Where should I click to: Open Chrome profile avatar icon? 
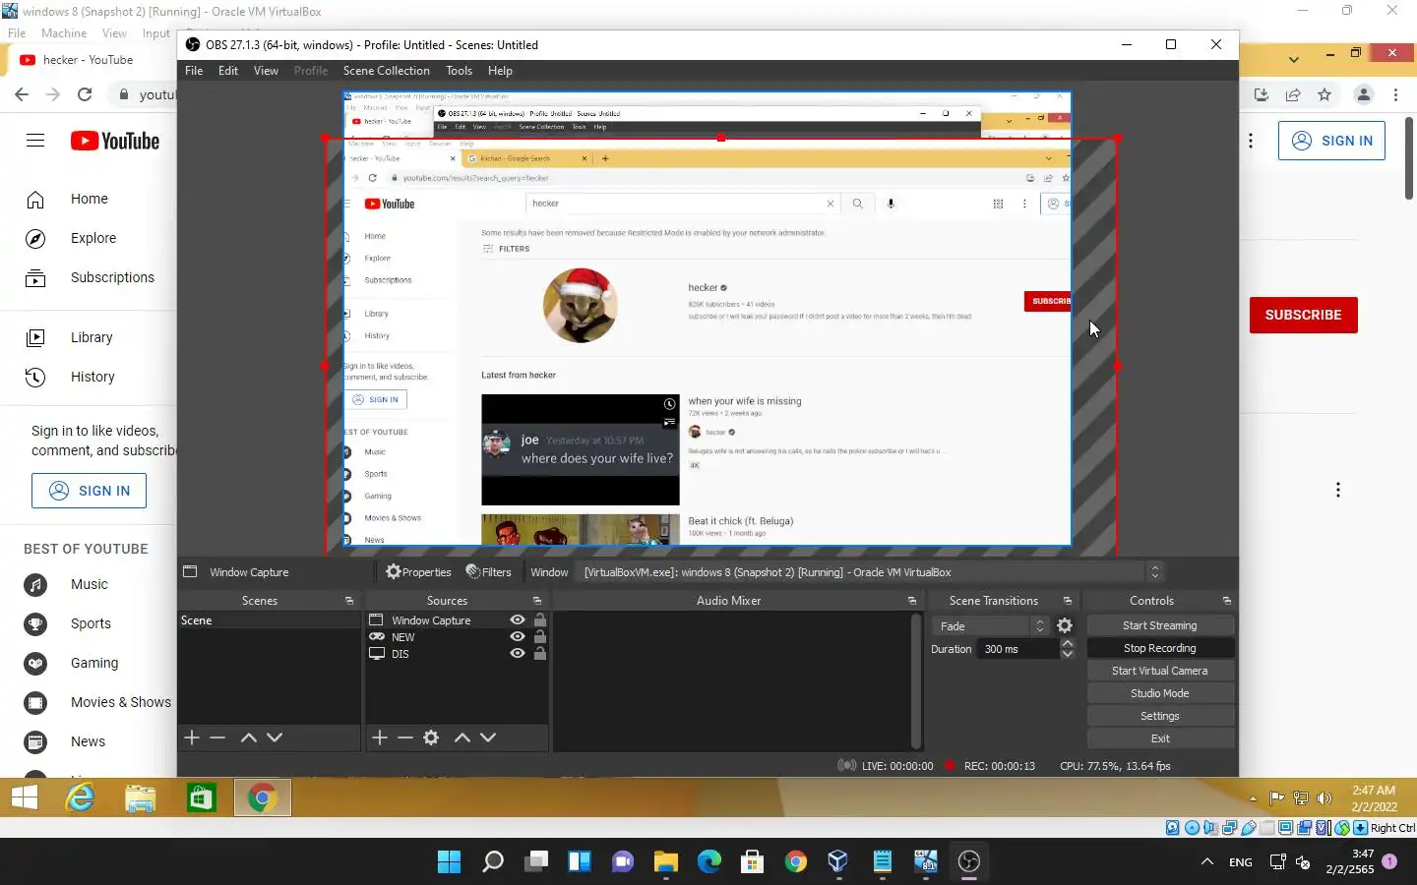1364,94
